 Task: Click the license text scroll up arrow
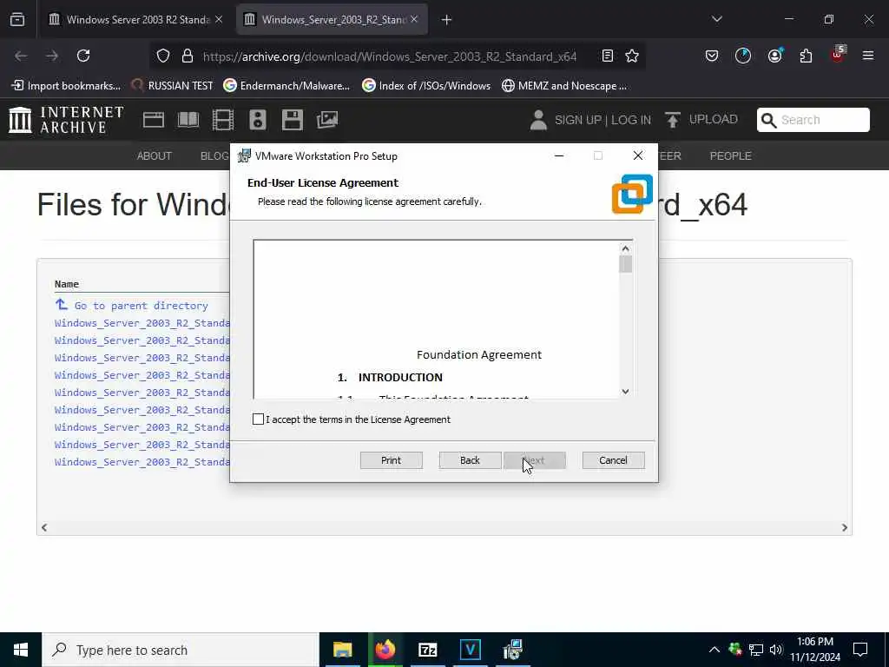625,248
